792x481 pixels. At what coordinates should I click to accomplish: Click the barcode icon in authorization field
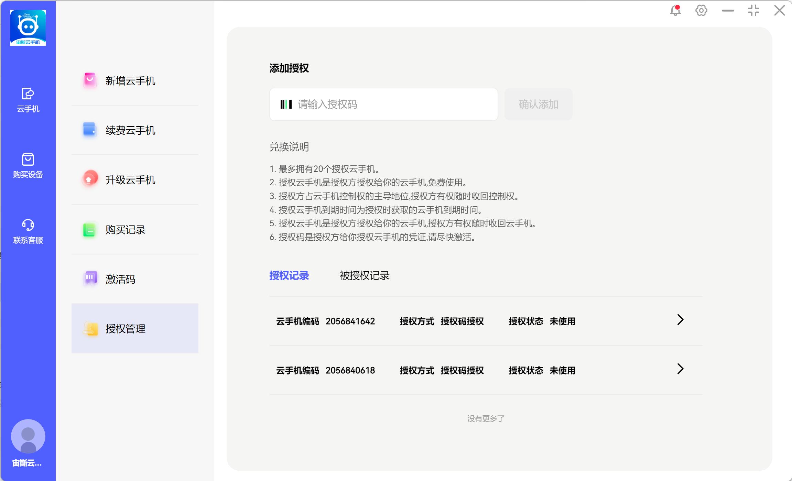click(x=286, y=104)
